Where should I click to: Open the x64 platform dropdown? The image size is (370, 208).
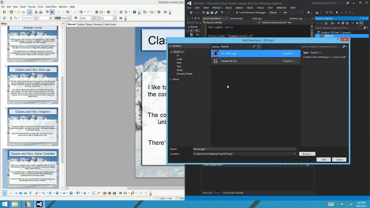(x=293, y=13)
